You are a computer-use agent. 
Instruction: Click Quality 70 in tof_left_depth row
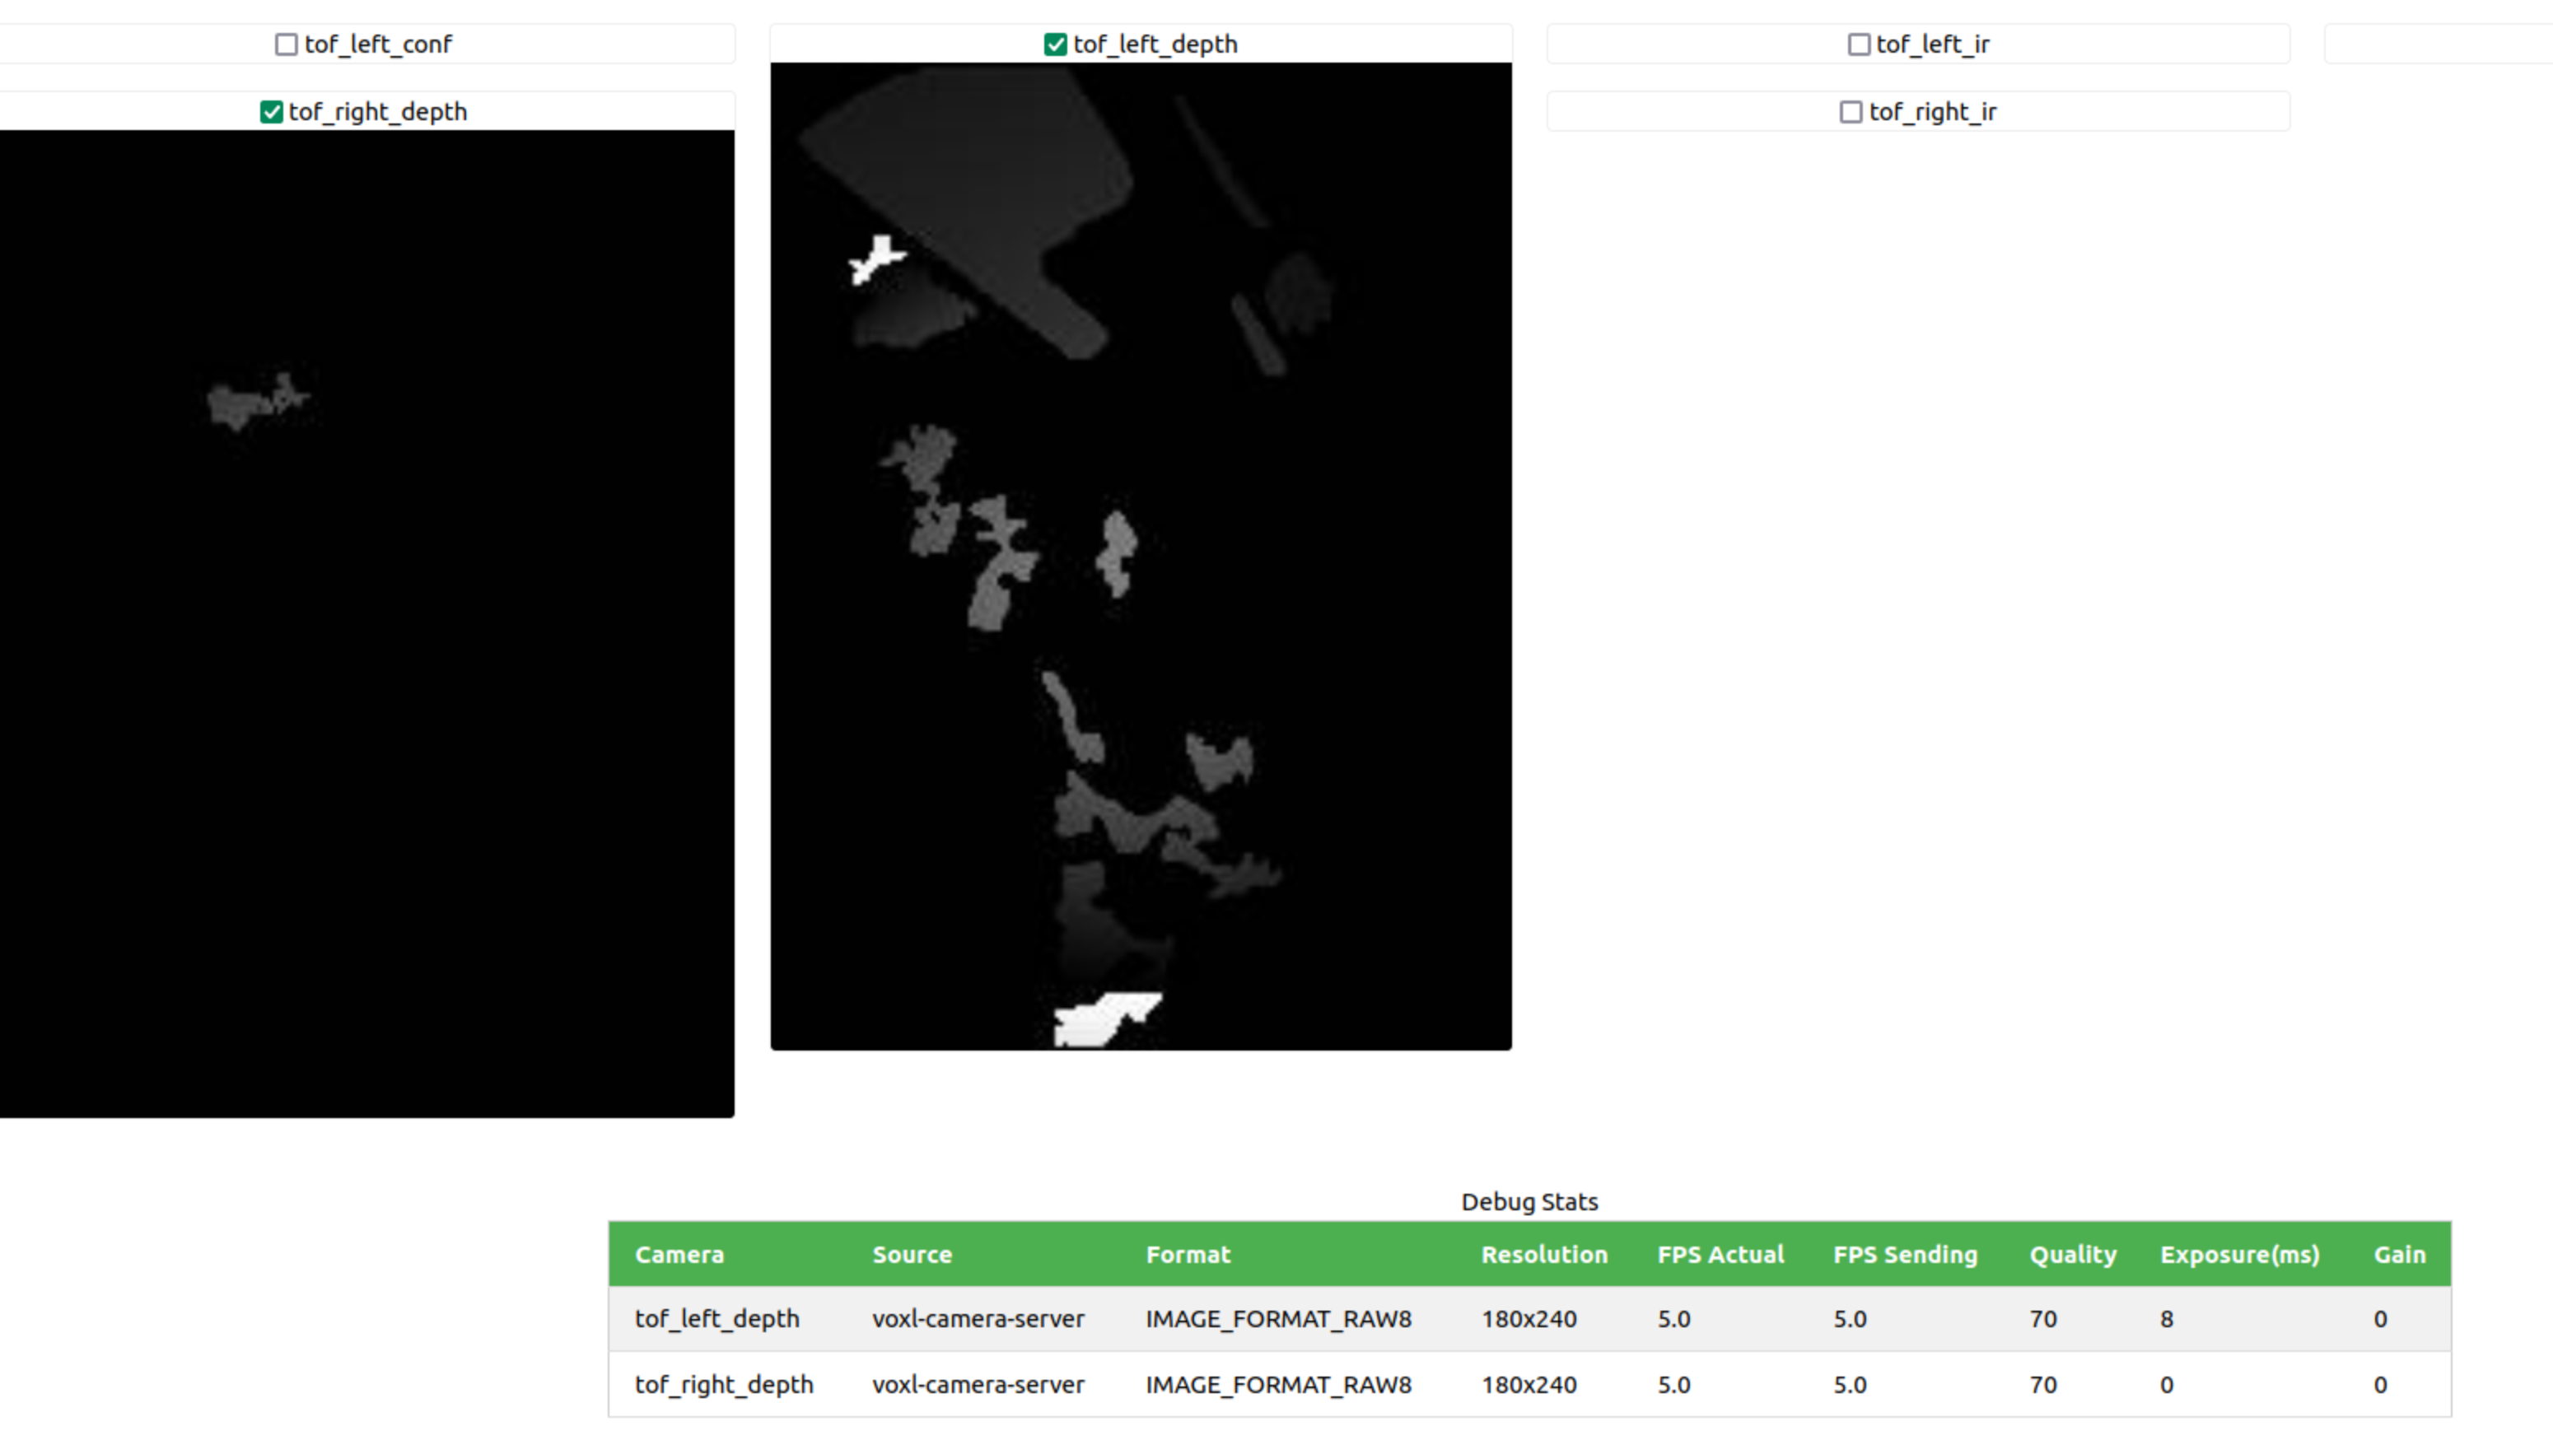(x=2042, y=1318)
